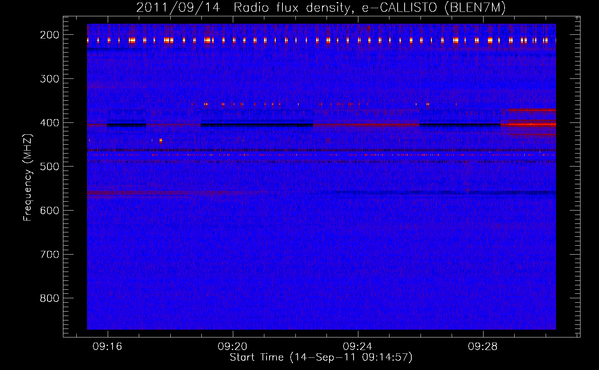
Task: Click the plot title "2011/09/14 Radio flux density, e-CALLISTO (BLEN7M)"
Action: tap(321, 8)
